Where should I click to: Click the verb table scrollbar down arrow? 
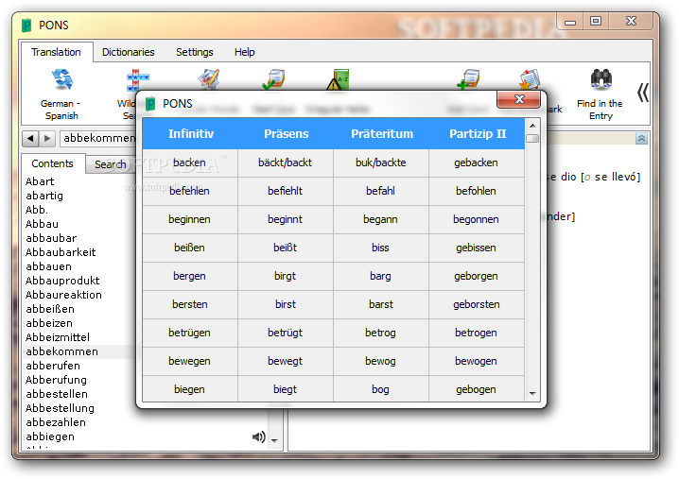[x=532, y=393]
